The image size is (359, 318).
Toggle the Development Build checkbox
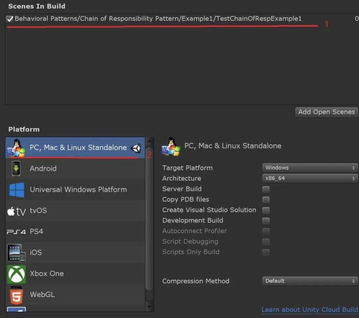[x=266, y=221]
